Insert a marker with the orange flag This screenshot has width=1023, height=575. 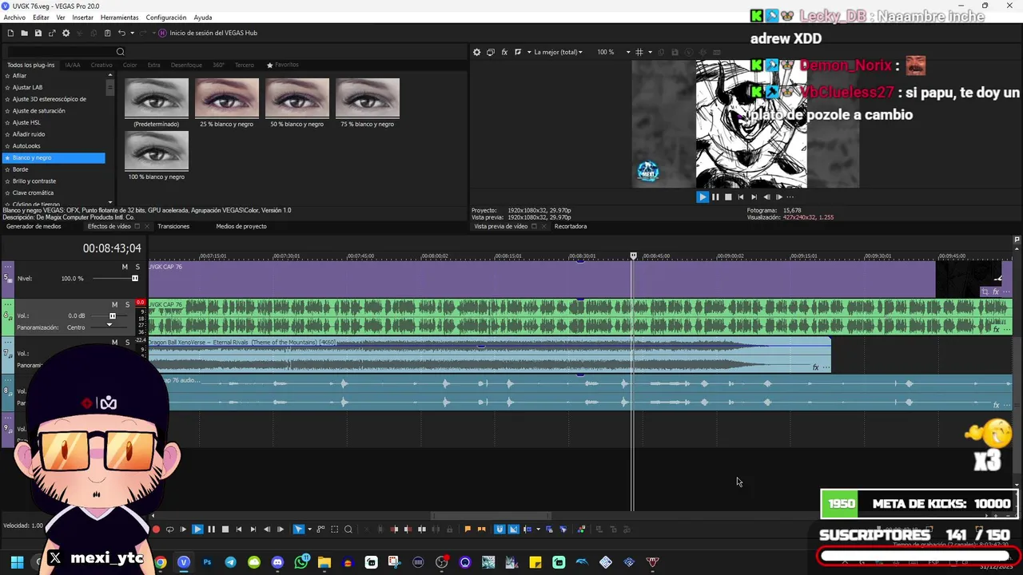[468, 529]
